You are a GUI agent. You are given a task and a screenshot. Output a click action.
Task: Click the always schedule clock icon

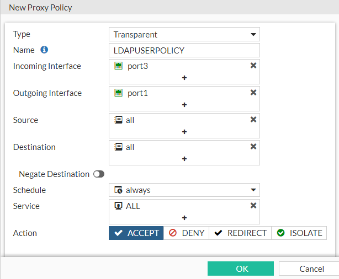[118, 190]
